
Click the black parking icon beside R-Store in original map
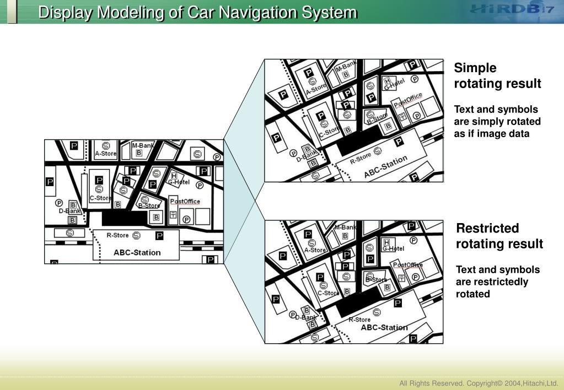point(159,236)
